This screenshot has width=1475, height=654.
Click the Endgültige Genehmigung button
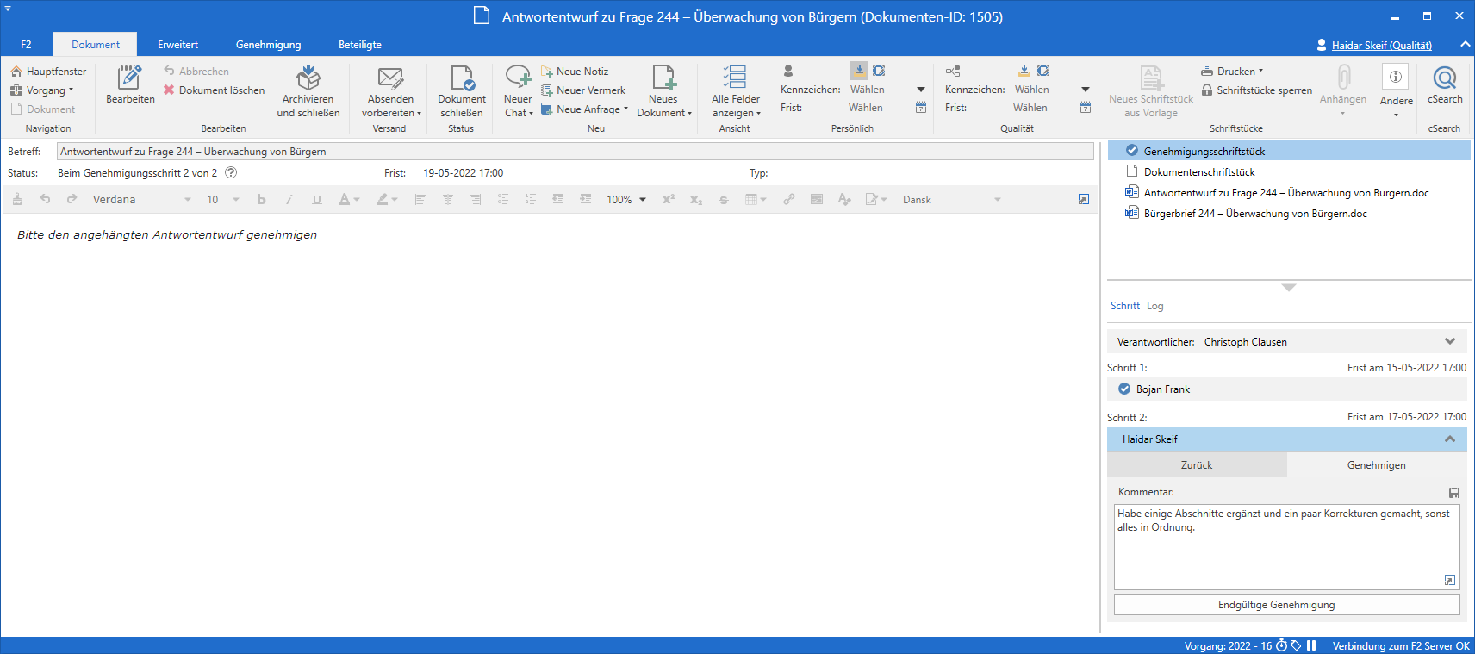coord(1286,605)
